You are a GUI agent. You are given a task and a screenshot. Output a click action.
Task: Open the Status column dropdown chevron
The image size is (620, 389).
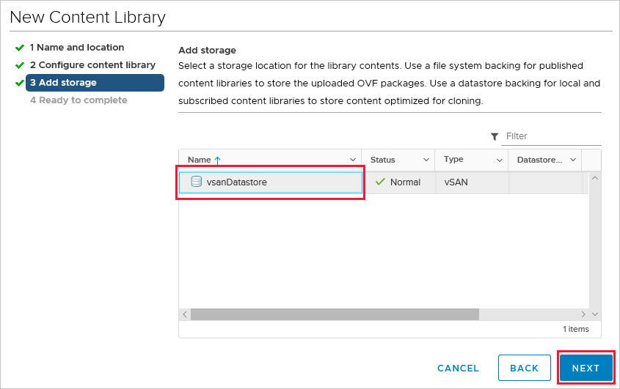coord(426,160)
